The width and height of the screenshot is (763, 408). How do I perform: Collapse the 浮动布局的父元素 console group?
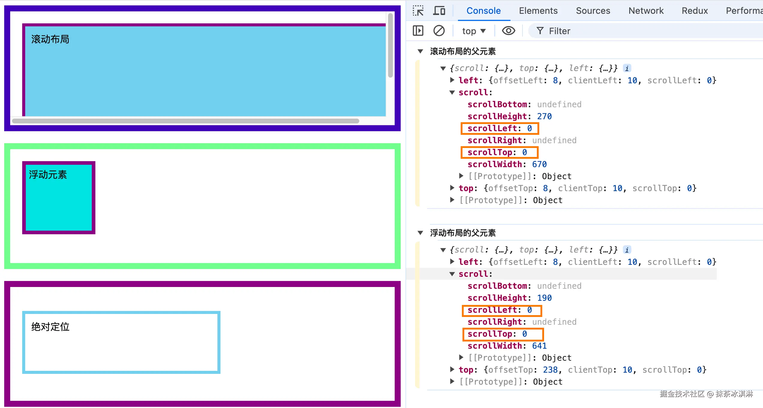pos(420,233)
